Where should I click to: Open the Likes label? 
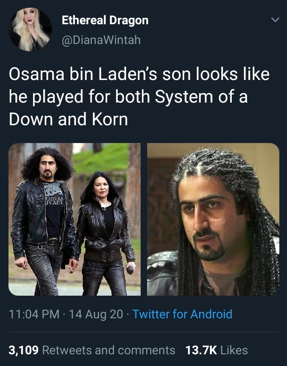tap(234, 350)
